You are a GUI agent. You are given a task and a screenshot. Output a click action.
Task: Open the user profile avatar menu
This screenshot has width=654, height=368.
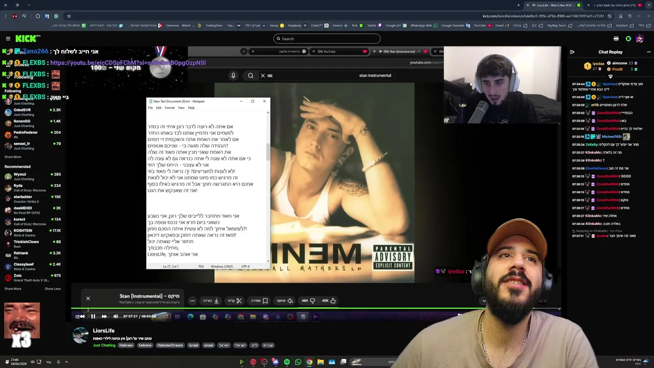(x=640, y=39)
